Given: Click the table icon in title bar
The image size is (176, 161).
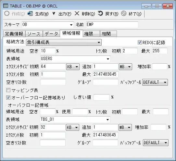Looking at the screenshot, I should [x=6, y=6].
